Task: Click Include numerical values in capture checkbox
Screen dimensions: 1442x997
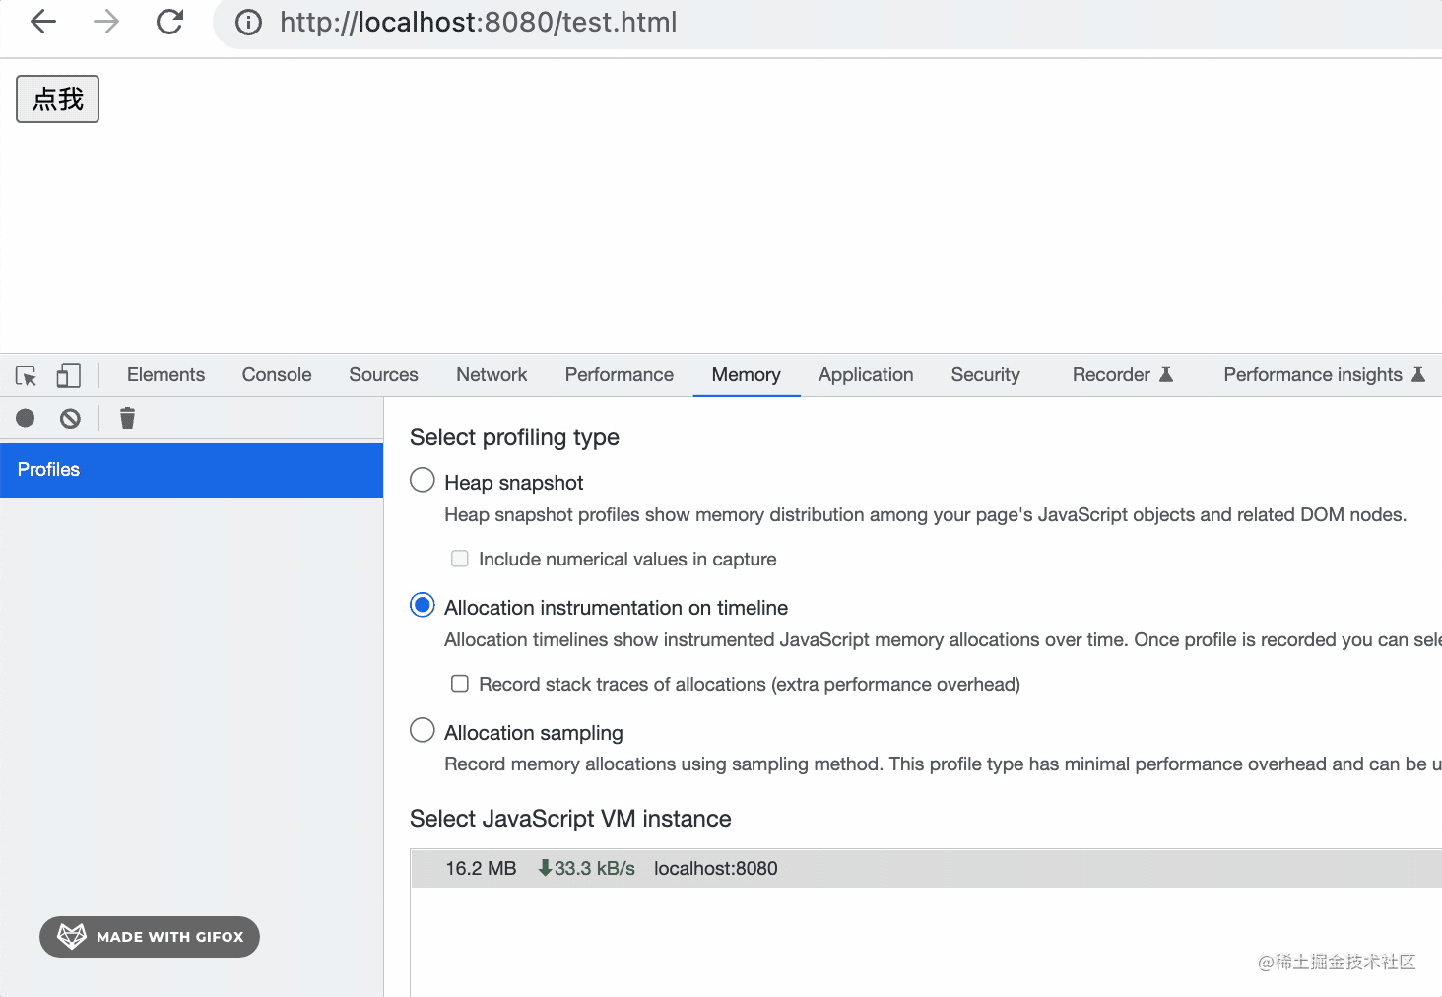Action: point(460,559)
